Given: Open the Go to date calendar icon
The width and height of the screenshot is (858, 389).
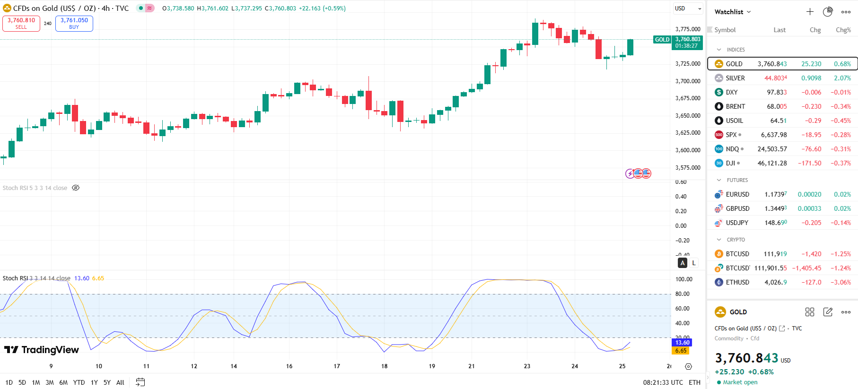Looking at the screenshot, I should 140,382.
